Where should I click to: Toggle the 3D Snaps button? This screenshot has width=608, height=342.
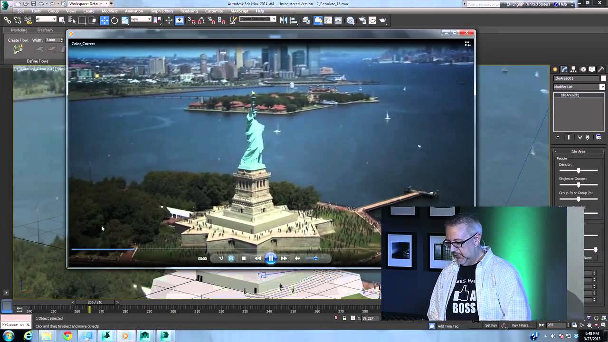pos(191,20)
